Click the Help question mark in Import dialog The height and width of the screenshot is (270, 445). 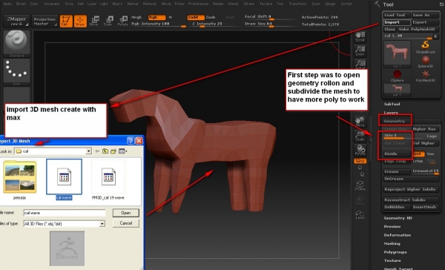131,140
